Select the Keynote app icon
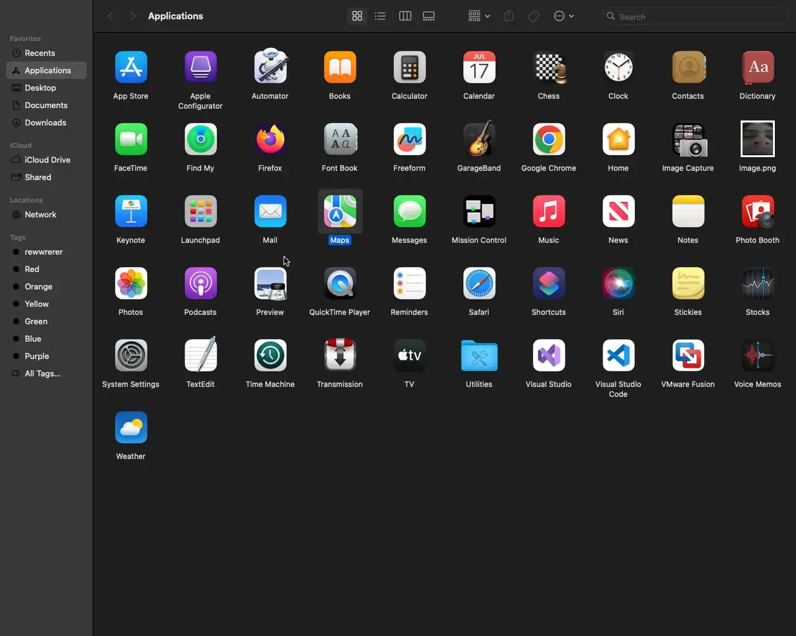Image resolution: width=796 pixels, height=636 pixels. [x=131, y=211]
